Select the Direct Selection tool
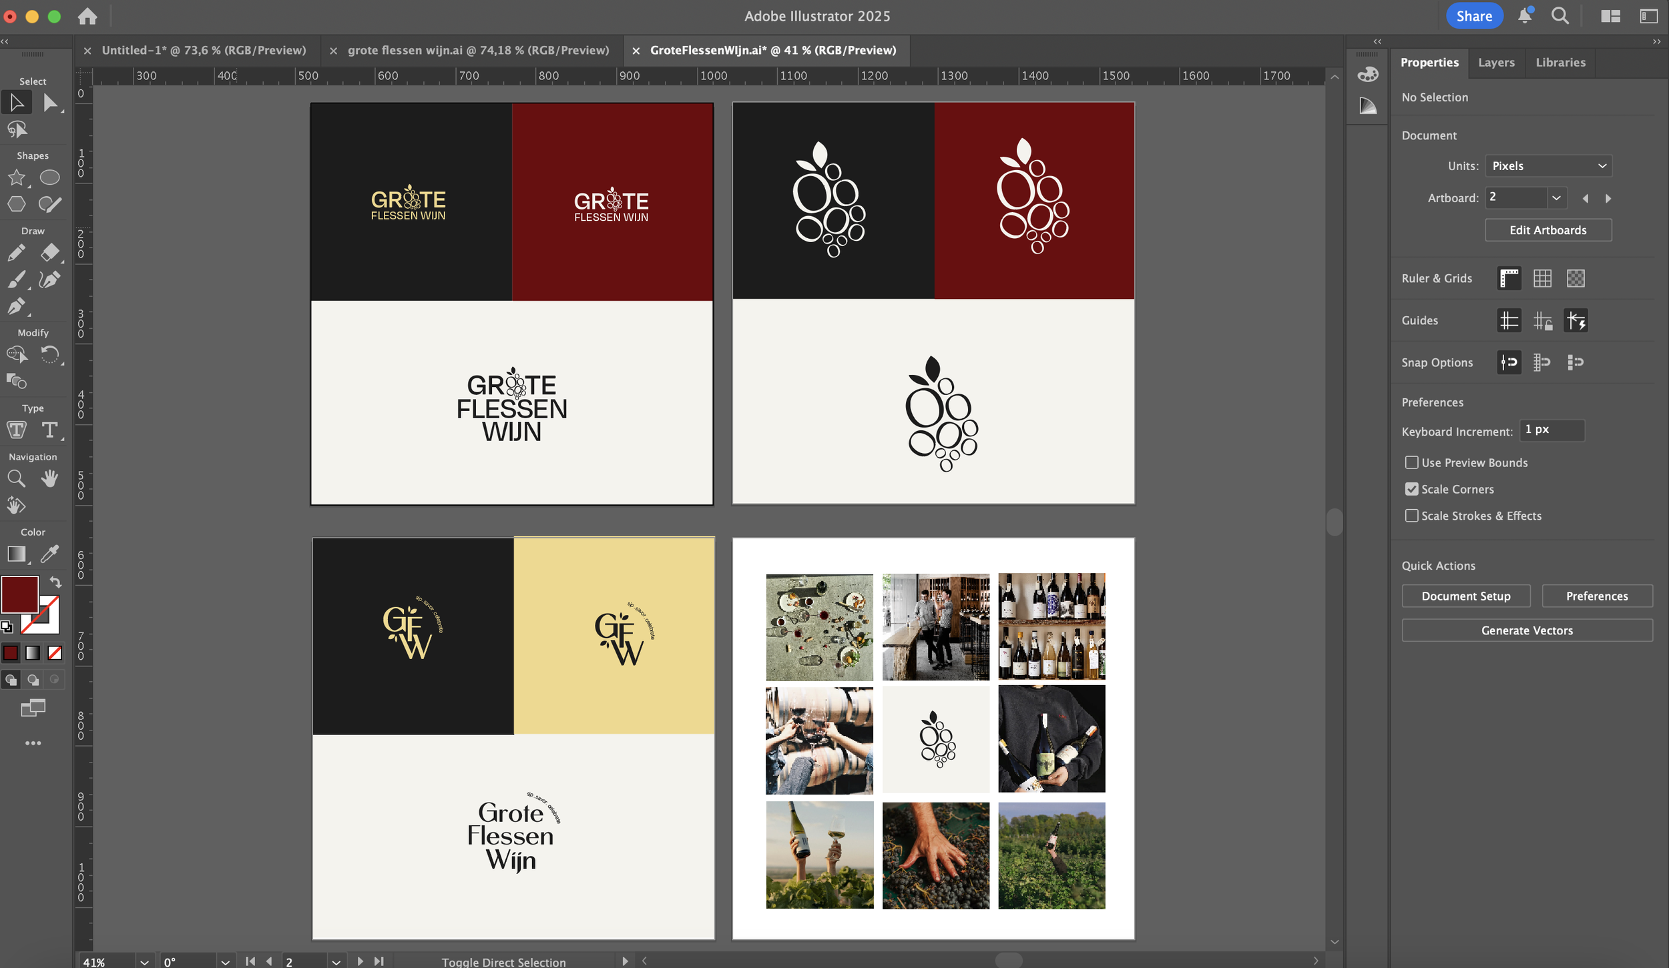 49,103
